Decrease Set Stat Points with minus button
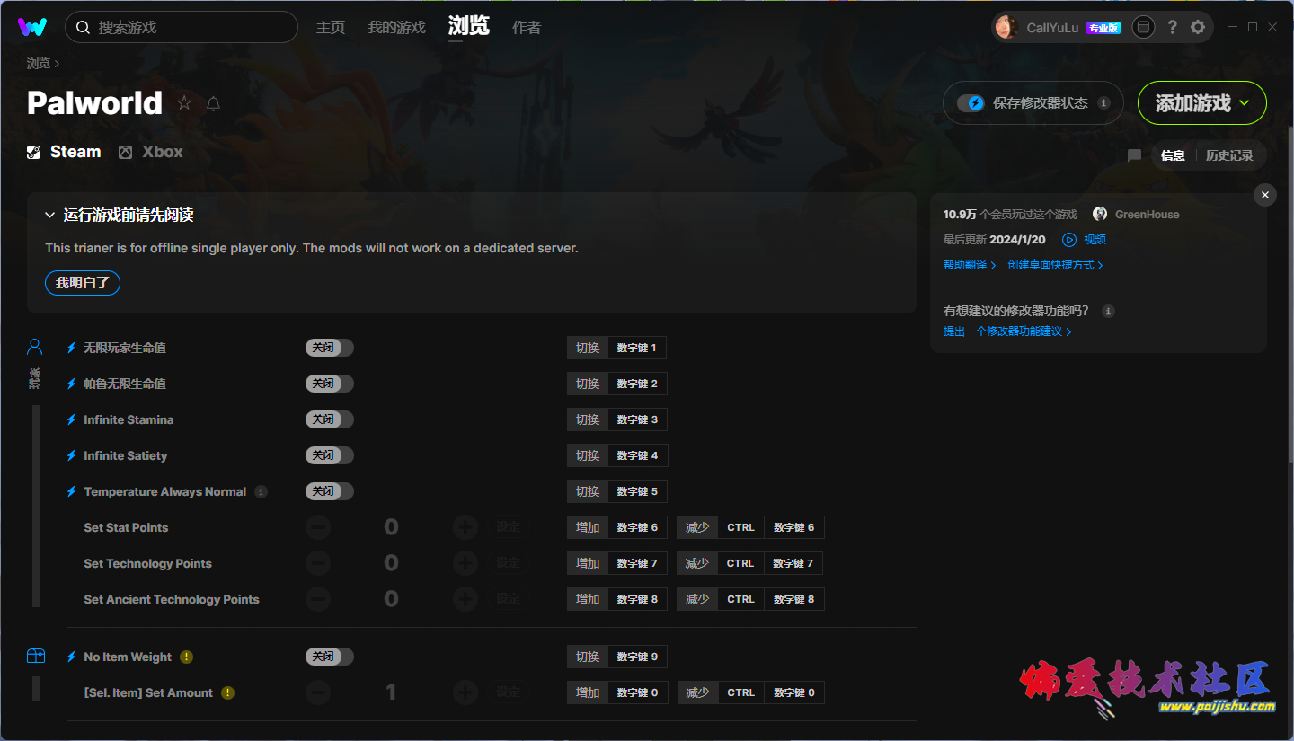 (x=318, y=527)
